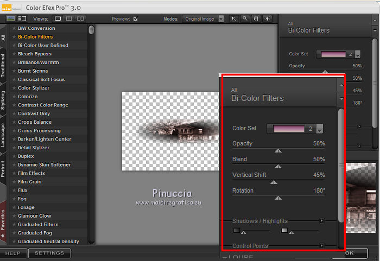Open Color Set dropdown in background right panel
Image resolution: width=380 pixels, height=261 pixels.
pos(358,54)
